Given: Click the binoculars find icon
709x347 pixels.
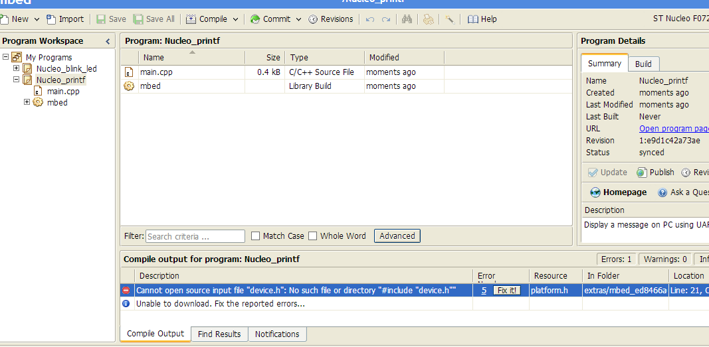Looking at the screenshot, I should (x=407, y=19).
